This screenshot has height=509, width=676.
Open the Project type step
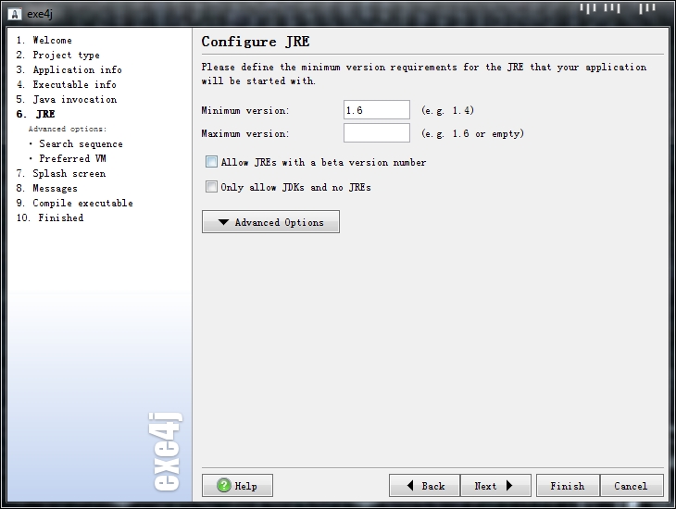(x=57, y=55)
